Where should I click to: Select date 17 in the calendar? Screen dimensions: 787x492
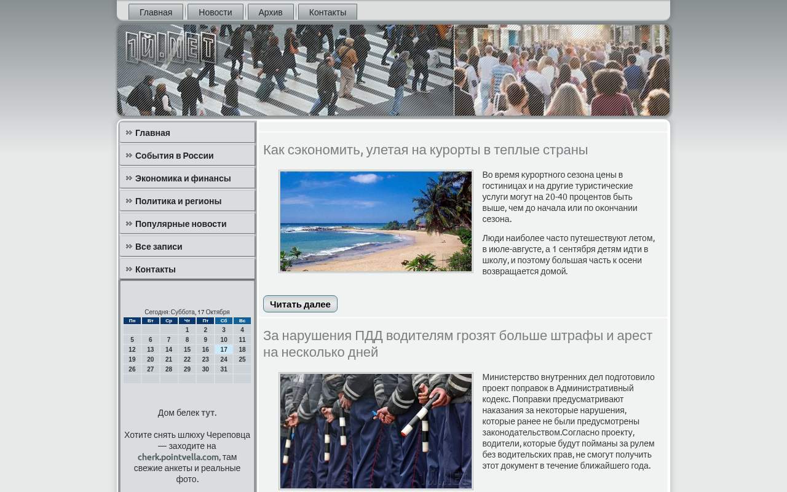pyautogui.click(x=224, y=349)
